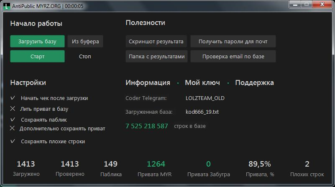The height and width of the screenshot is (187, 335).
Task: Click the loaded base name kod666_19.txt
Action: 202,112
